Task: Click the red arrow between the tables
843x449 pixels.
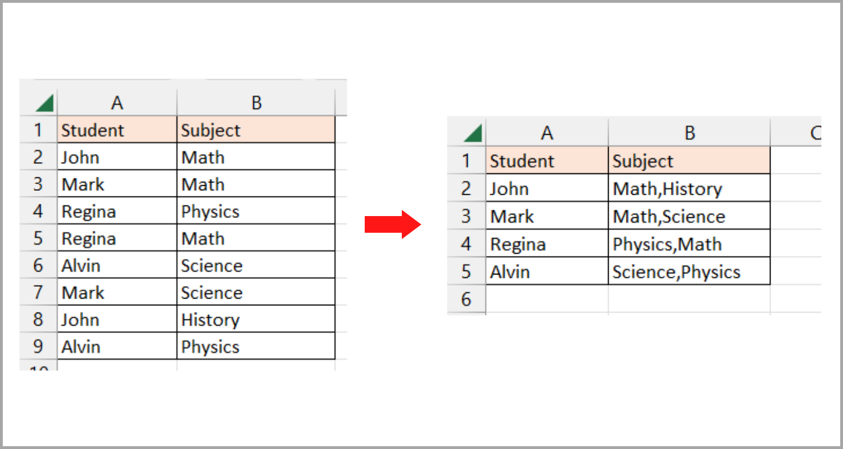Action: 393,224
